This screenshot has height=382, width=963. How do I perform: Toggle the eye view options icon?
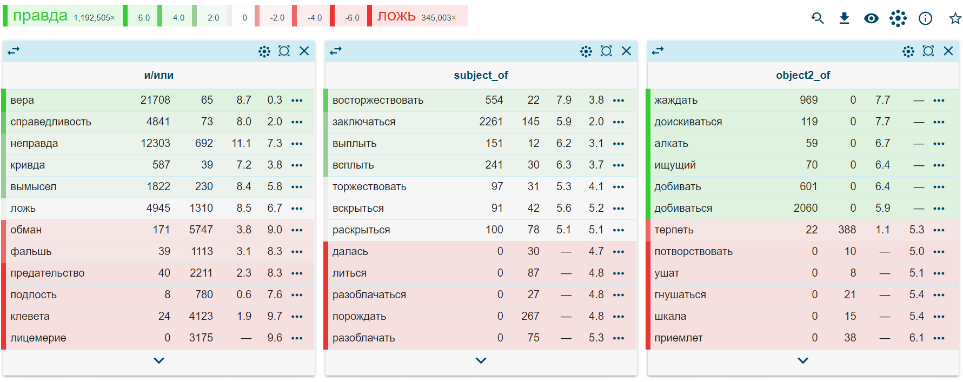pyautogui.click(x=871, y=18)
